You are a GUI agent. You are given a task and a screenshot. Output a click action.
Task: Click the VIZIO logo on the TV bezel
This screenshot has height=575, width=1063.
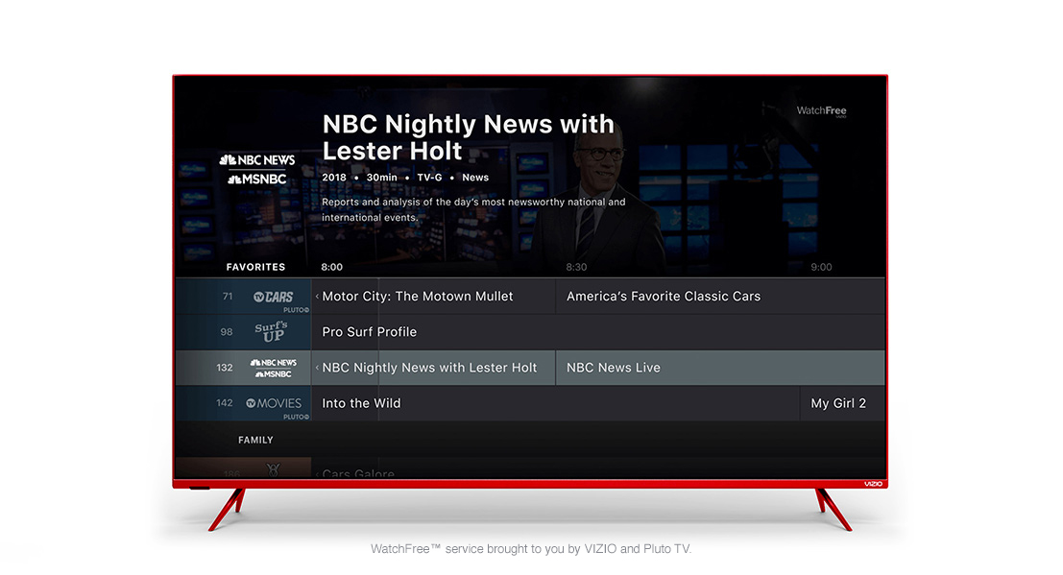click(873, 484)
